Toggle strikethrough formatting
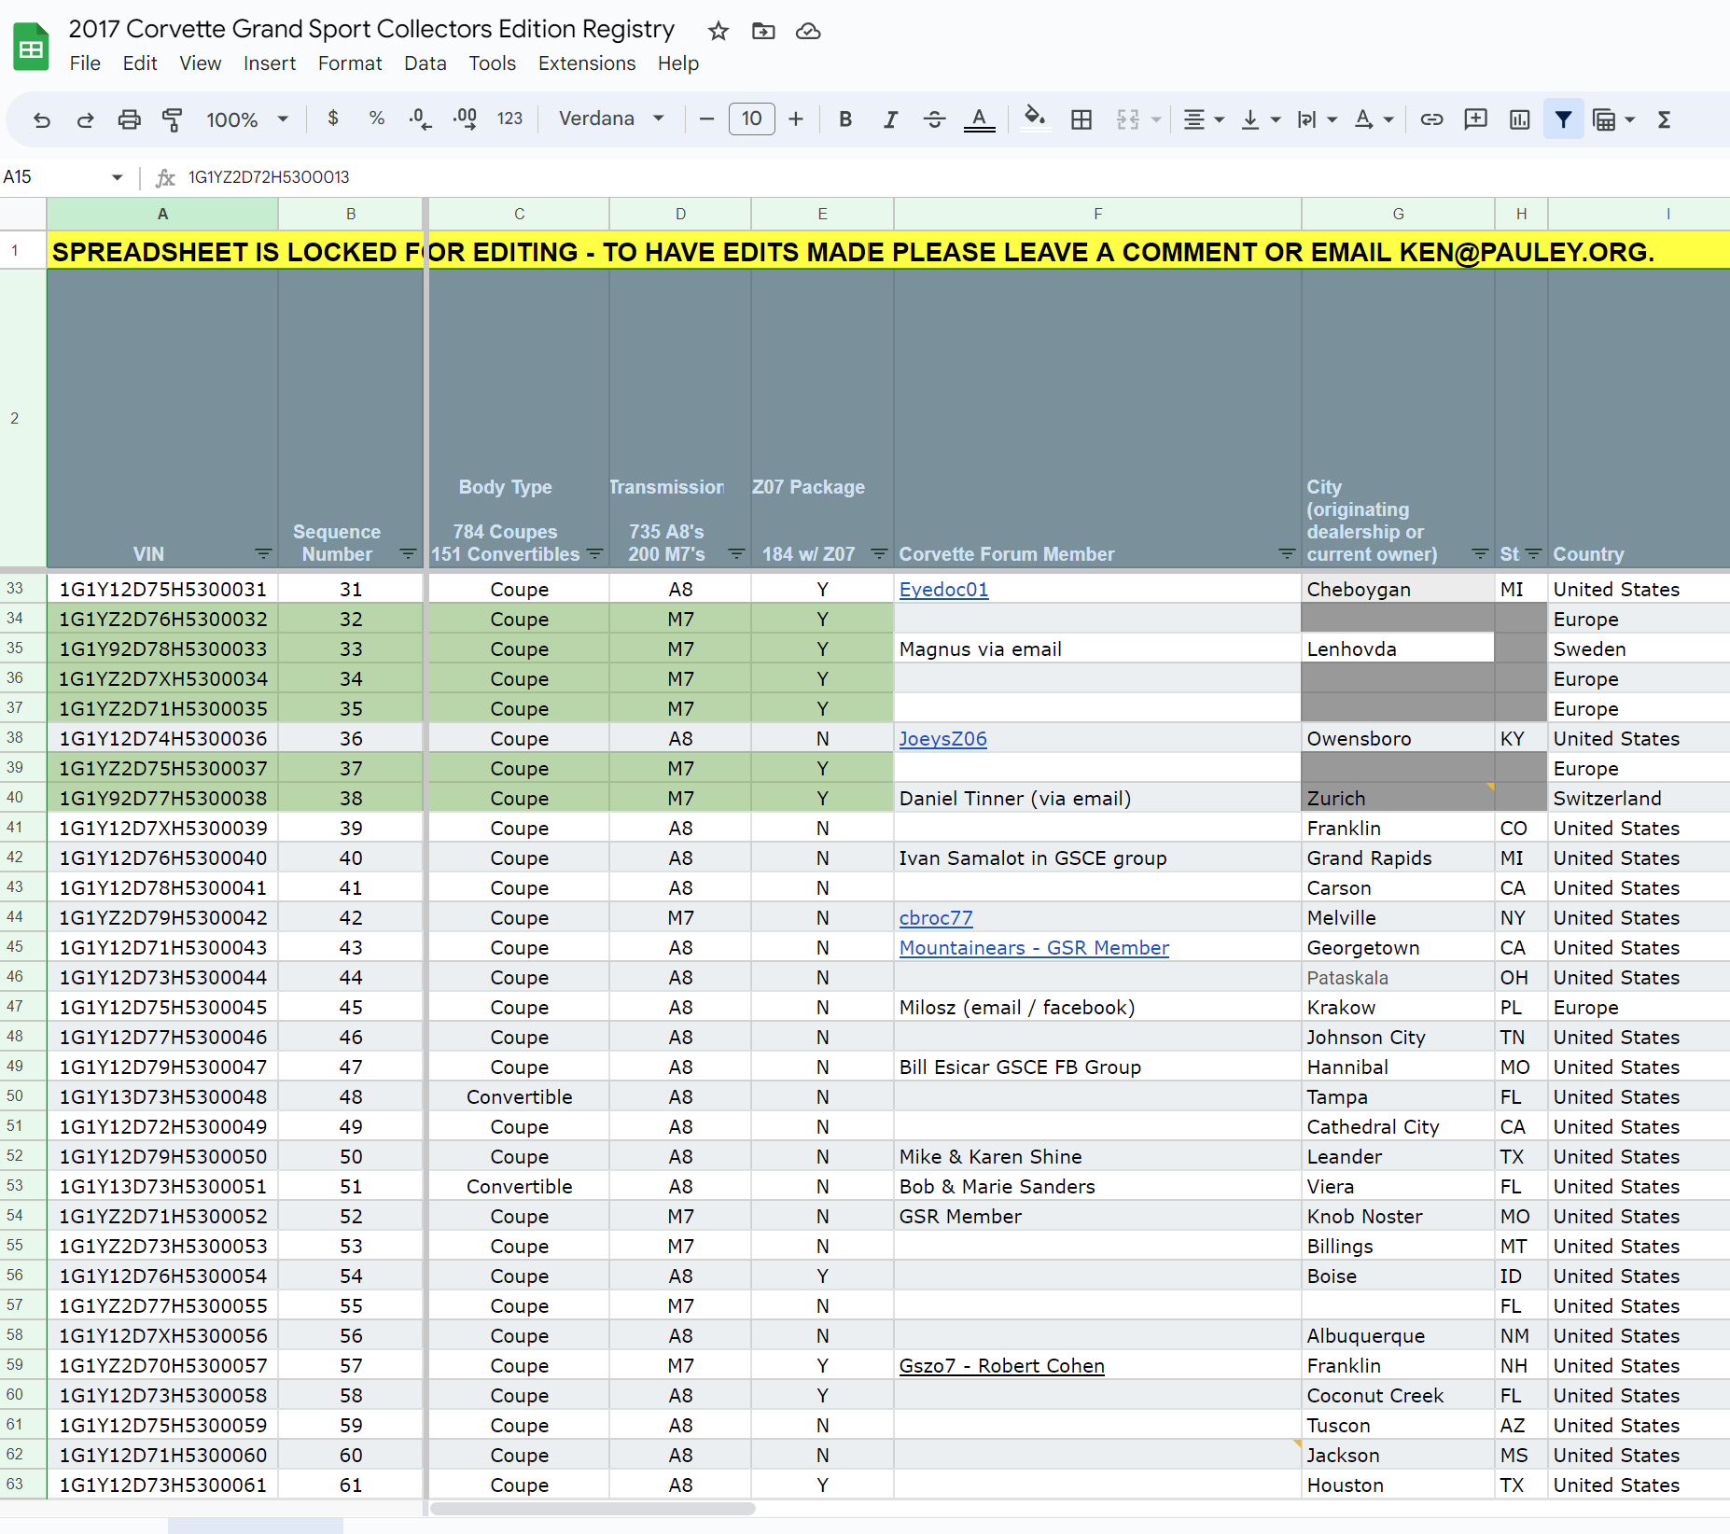Viewport: 1730px width, 1534px height. tap(935, 119)
